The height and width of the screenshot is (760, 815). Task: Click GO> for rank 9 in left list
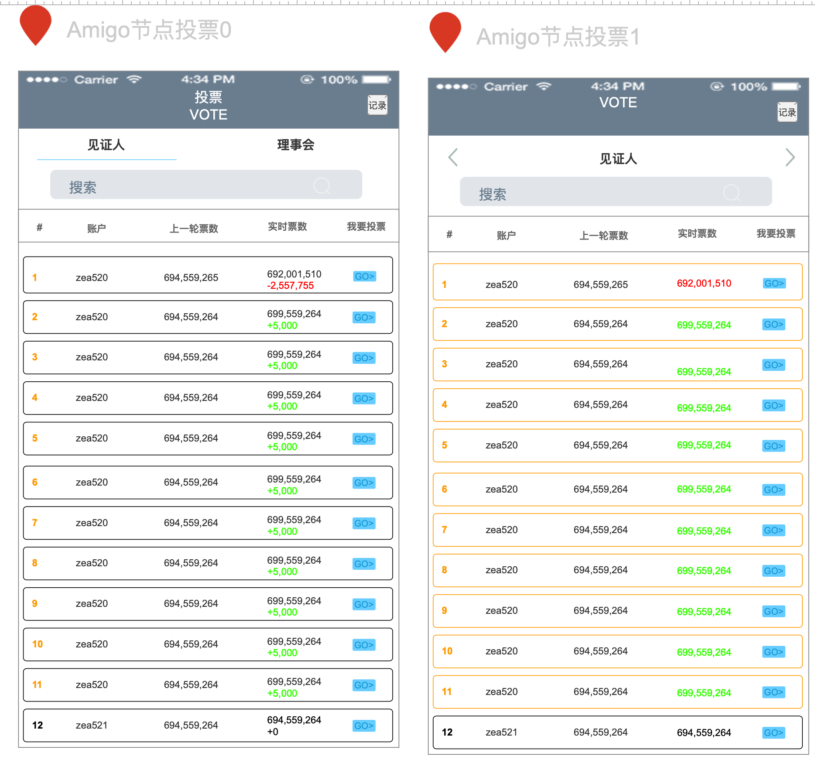click(364, 604)
